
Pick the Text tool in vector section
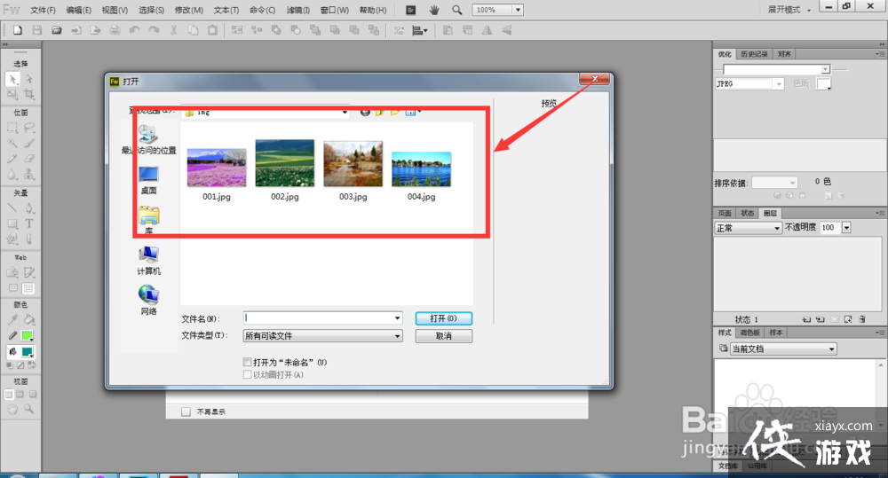(28, 223)
